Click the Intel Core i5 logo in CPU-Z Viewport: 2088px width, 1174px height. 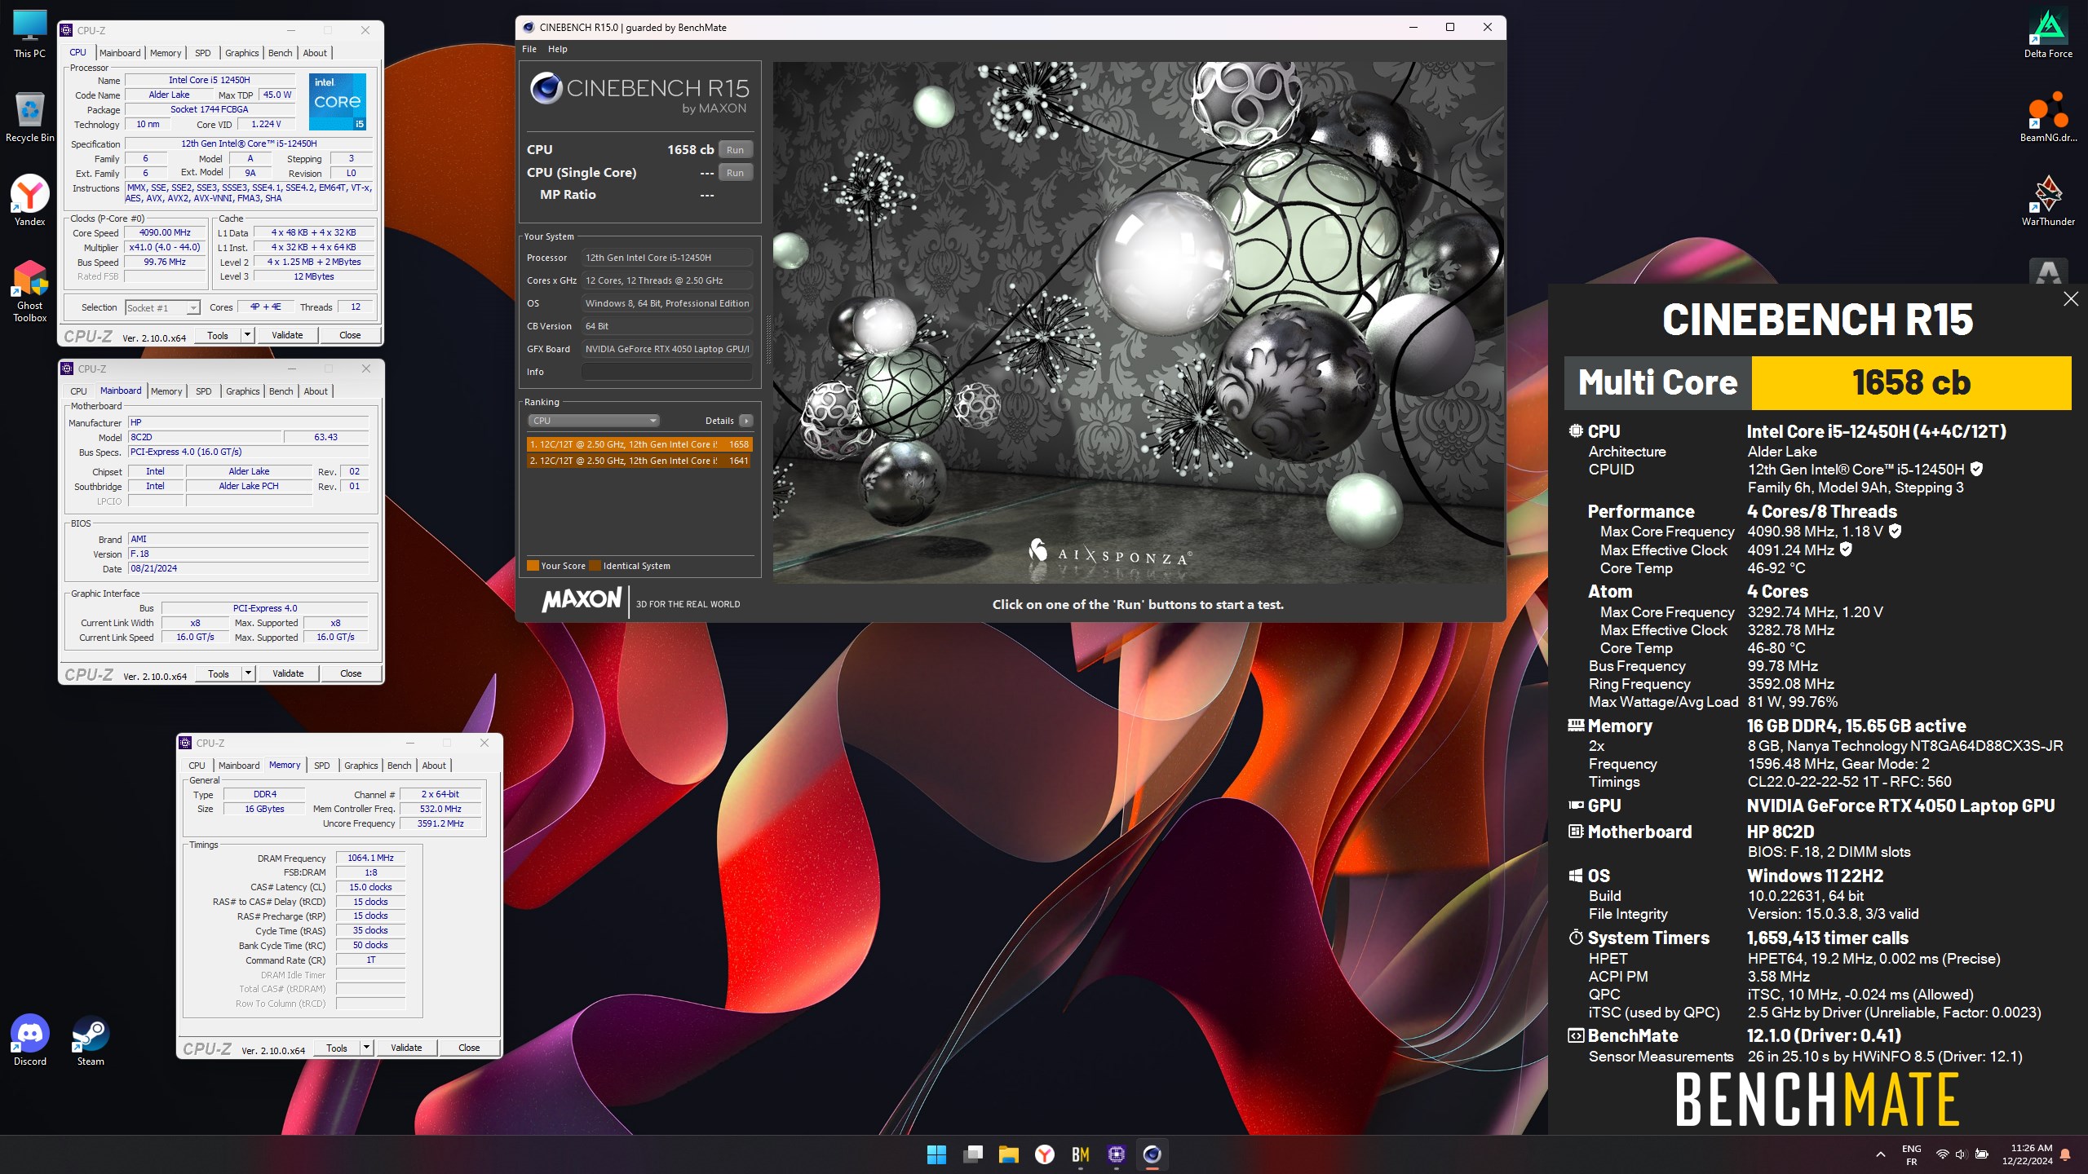[338, 102]
